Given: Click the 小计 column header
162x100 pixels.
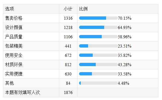Looking at the screenshot, I should (x=68, y=9).
